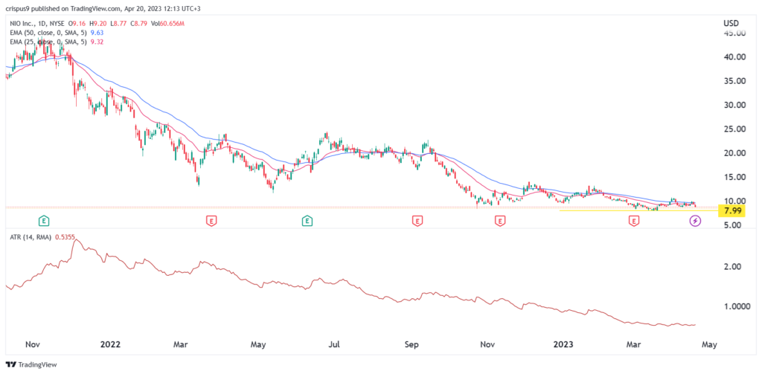762x374 pixels.
Task: Click the 2023 time axis label
Action: (564, 344)
